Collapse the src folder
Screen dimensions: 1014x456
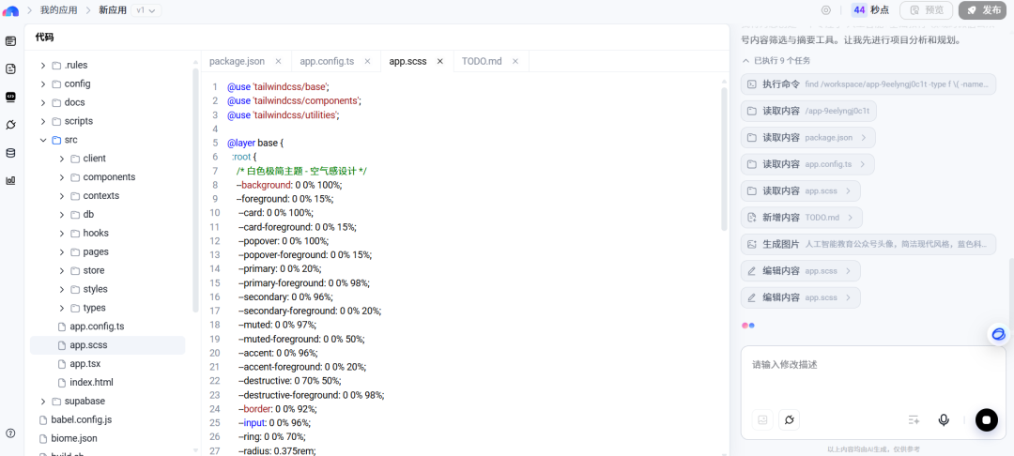[43, 140]
